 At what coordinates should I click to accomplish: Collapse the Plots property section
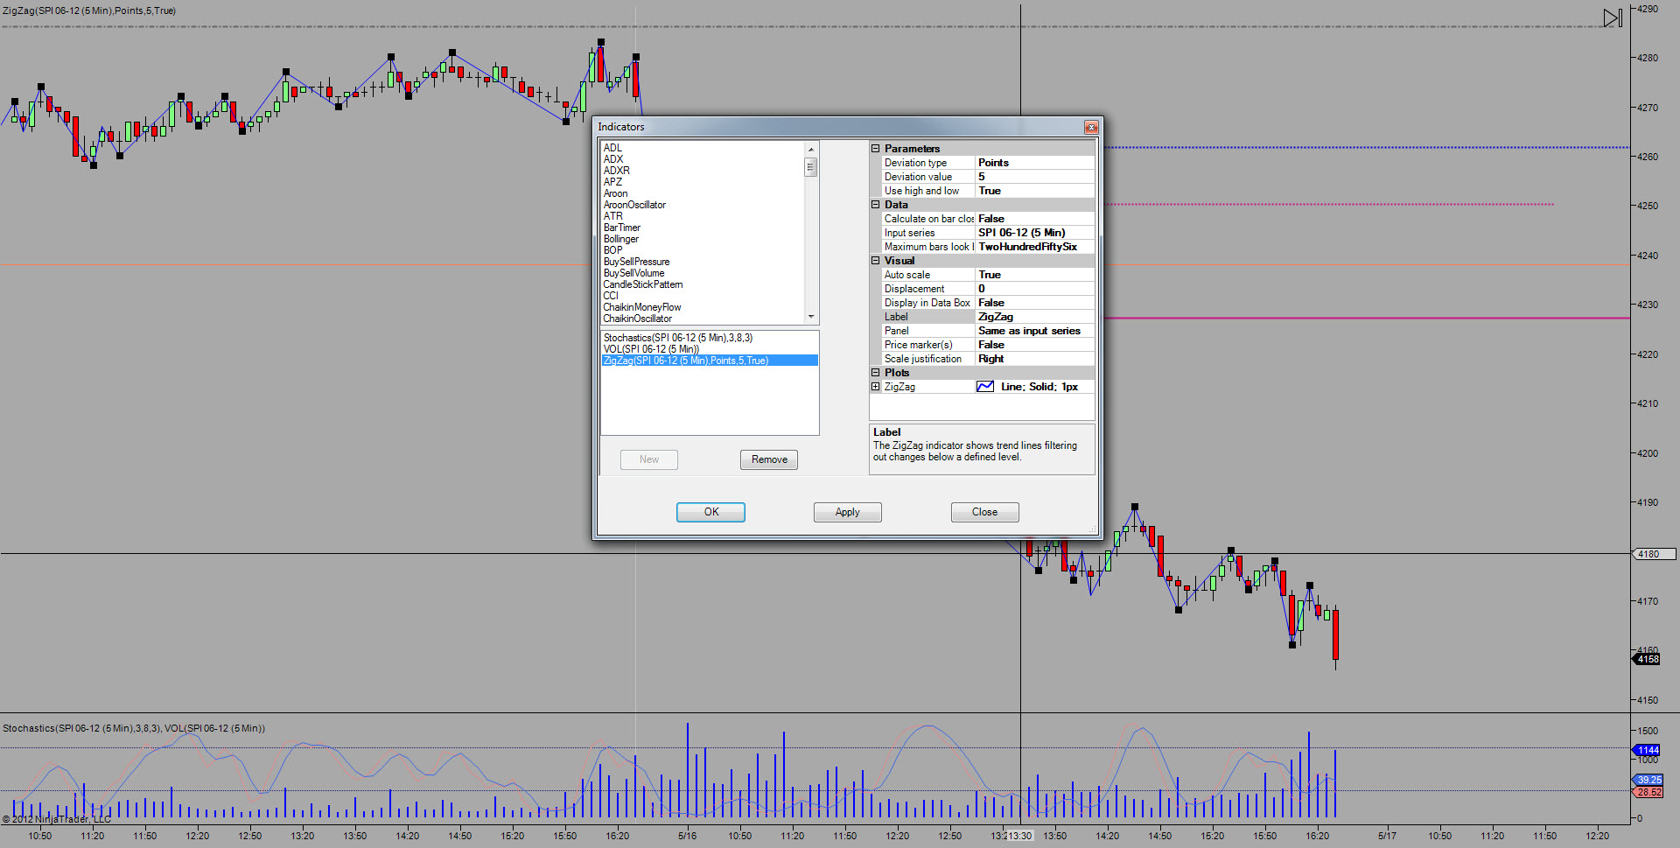[875, 373]
